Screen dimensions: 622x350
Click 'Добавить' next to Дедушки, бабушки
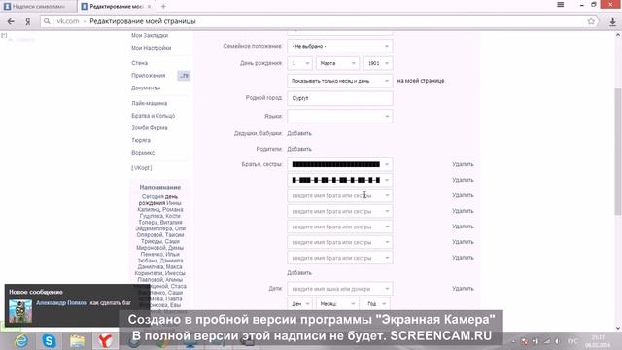point(299,133)
